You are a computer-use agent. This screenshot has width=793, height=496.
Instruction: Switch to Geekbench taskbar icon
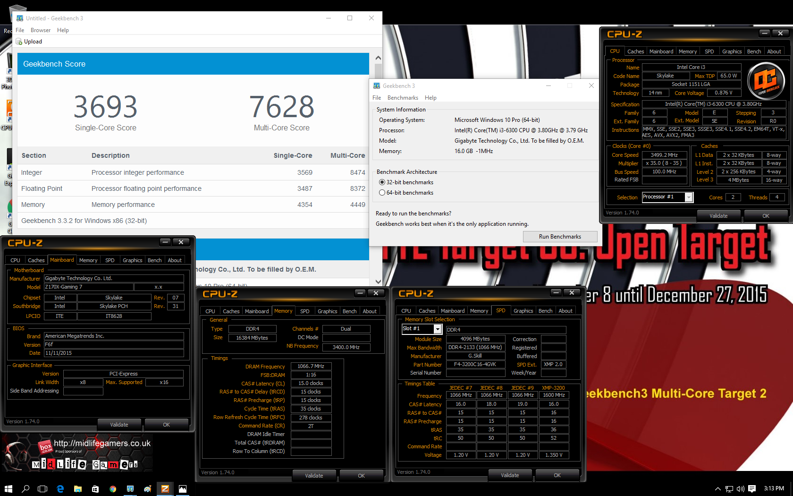(x=130, y=489)
